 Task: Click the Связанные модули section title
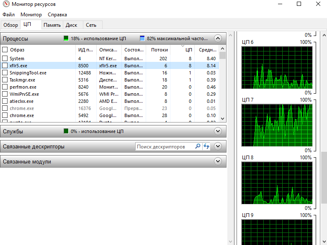[27, 161]
